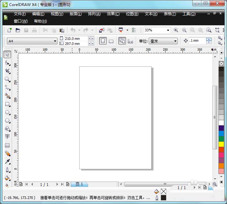Pick the yellow color swatch
This screenshot has height=204, width=227.
[221, 144]
